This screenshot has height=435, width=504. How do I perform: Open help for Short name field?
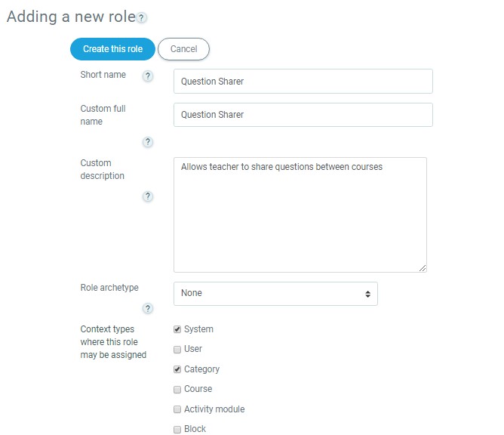coord(148,76)
